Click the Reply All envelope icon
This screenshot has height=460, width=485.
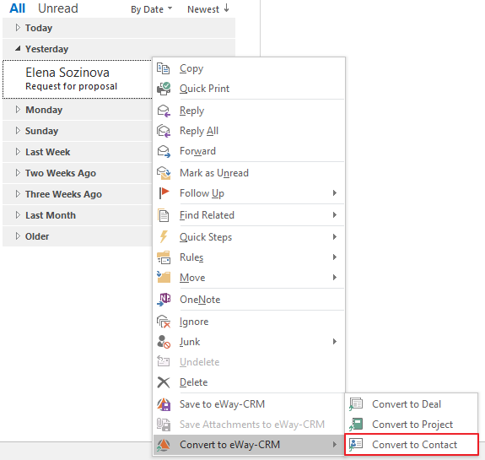tap(164, 131)
